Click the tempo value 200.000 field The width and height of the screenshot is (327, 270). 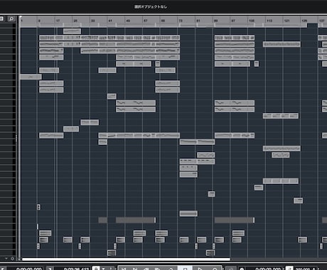click(303, 269)
